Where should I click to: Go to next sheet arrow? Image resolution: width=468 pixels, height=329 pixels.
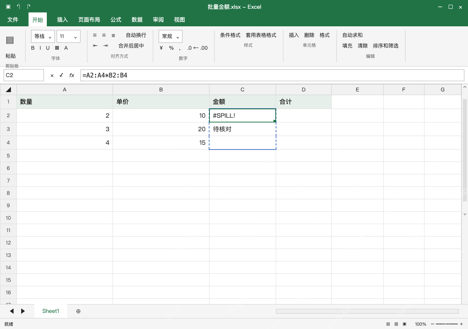pos(23,311)
